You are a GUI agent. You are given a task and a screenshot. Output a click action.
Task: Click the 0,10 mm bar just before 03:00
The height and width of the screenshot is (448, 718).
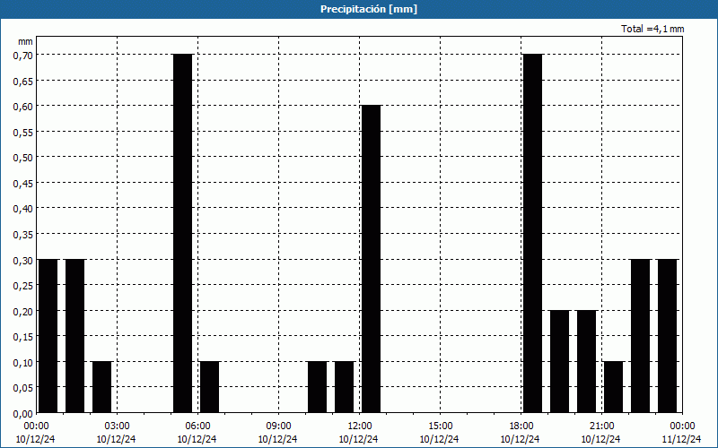point(102,387)
